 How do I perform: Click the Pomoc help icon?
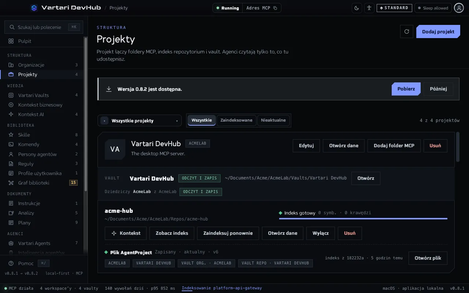pyautogui.click(x=11, y=263)
